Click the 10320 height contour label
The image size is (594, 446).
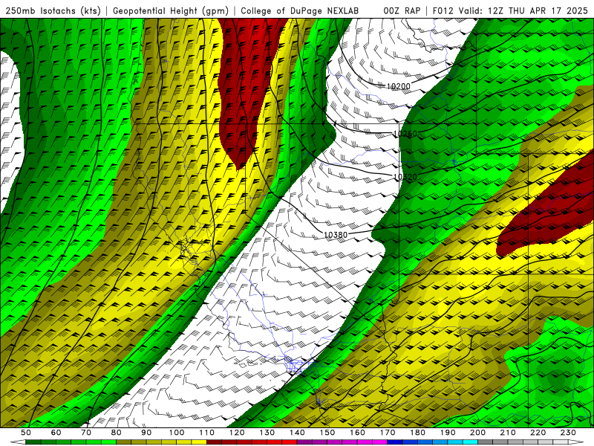coord(405,177)
